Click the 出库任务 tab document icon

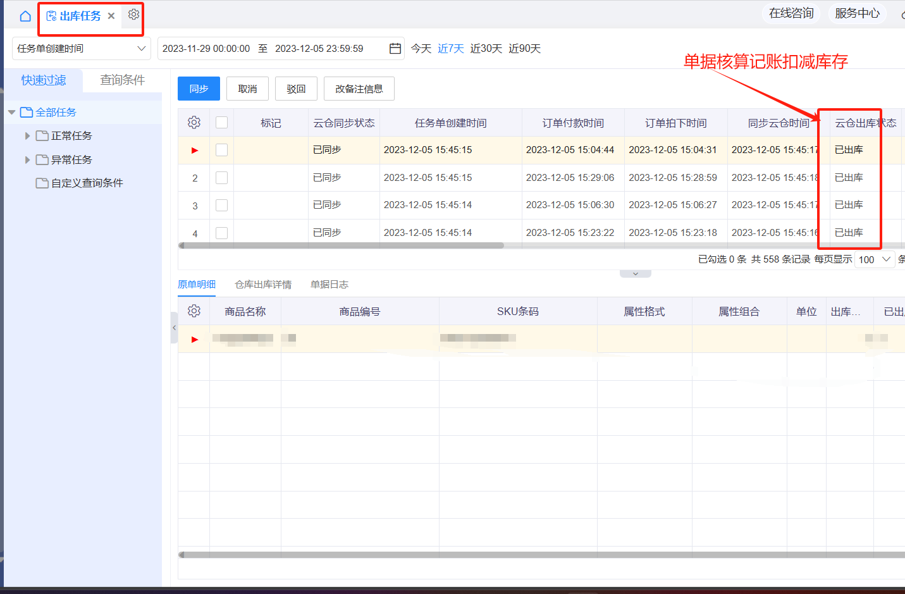[x=51, y=16]
